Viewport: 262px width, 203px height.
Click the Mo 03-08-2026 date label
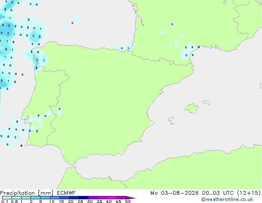pos(174,193)
